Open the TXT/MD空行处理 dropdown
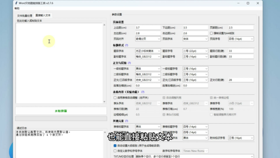Image resolution: width=280 pixels, height=158 pixels. 194,156
